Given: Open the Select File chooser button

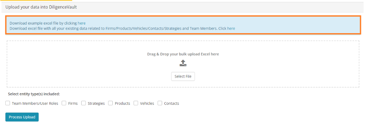Looking at the screenshot, I should (183, 77).
